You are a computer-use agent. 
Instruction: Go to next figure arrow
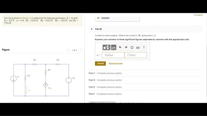click(x=80, y=50)
